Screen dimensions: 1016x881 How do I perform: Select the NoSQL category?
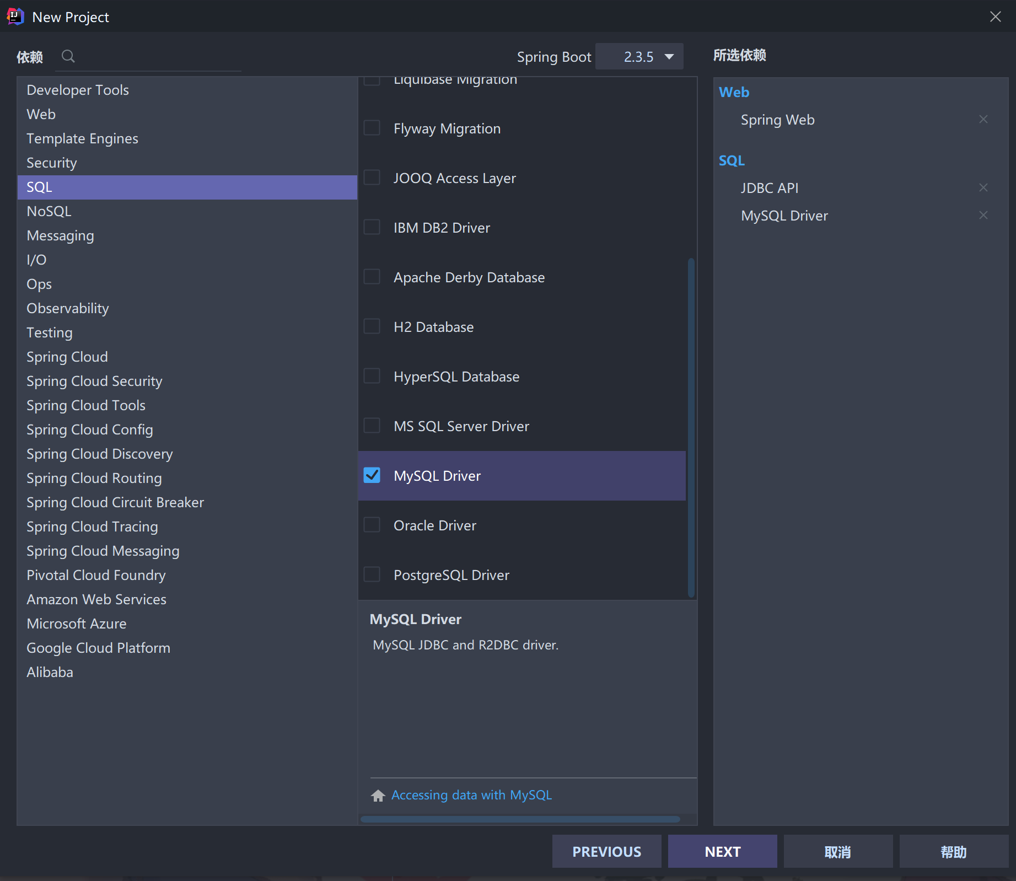187,211
